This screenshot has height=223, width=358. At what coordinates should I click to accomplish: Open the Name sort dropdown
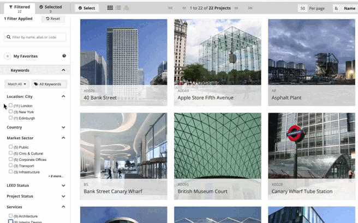(349, 8)
